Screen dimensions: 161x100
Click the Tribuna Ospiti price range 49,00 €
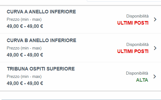25,83
